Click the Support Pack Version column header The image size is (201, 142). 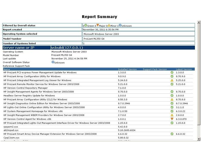(x=155, y=69)
